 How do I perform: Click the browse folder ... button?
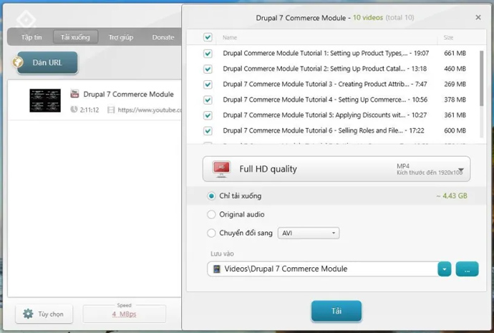(467, 269)
